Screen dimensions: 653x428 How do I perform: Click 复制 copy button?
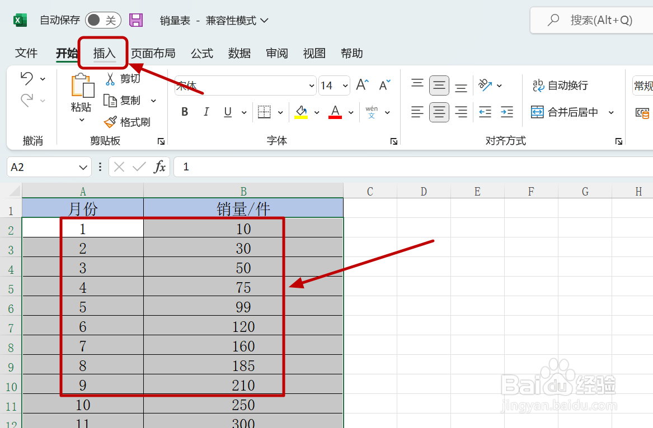tap(122, 101)
